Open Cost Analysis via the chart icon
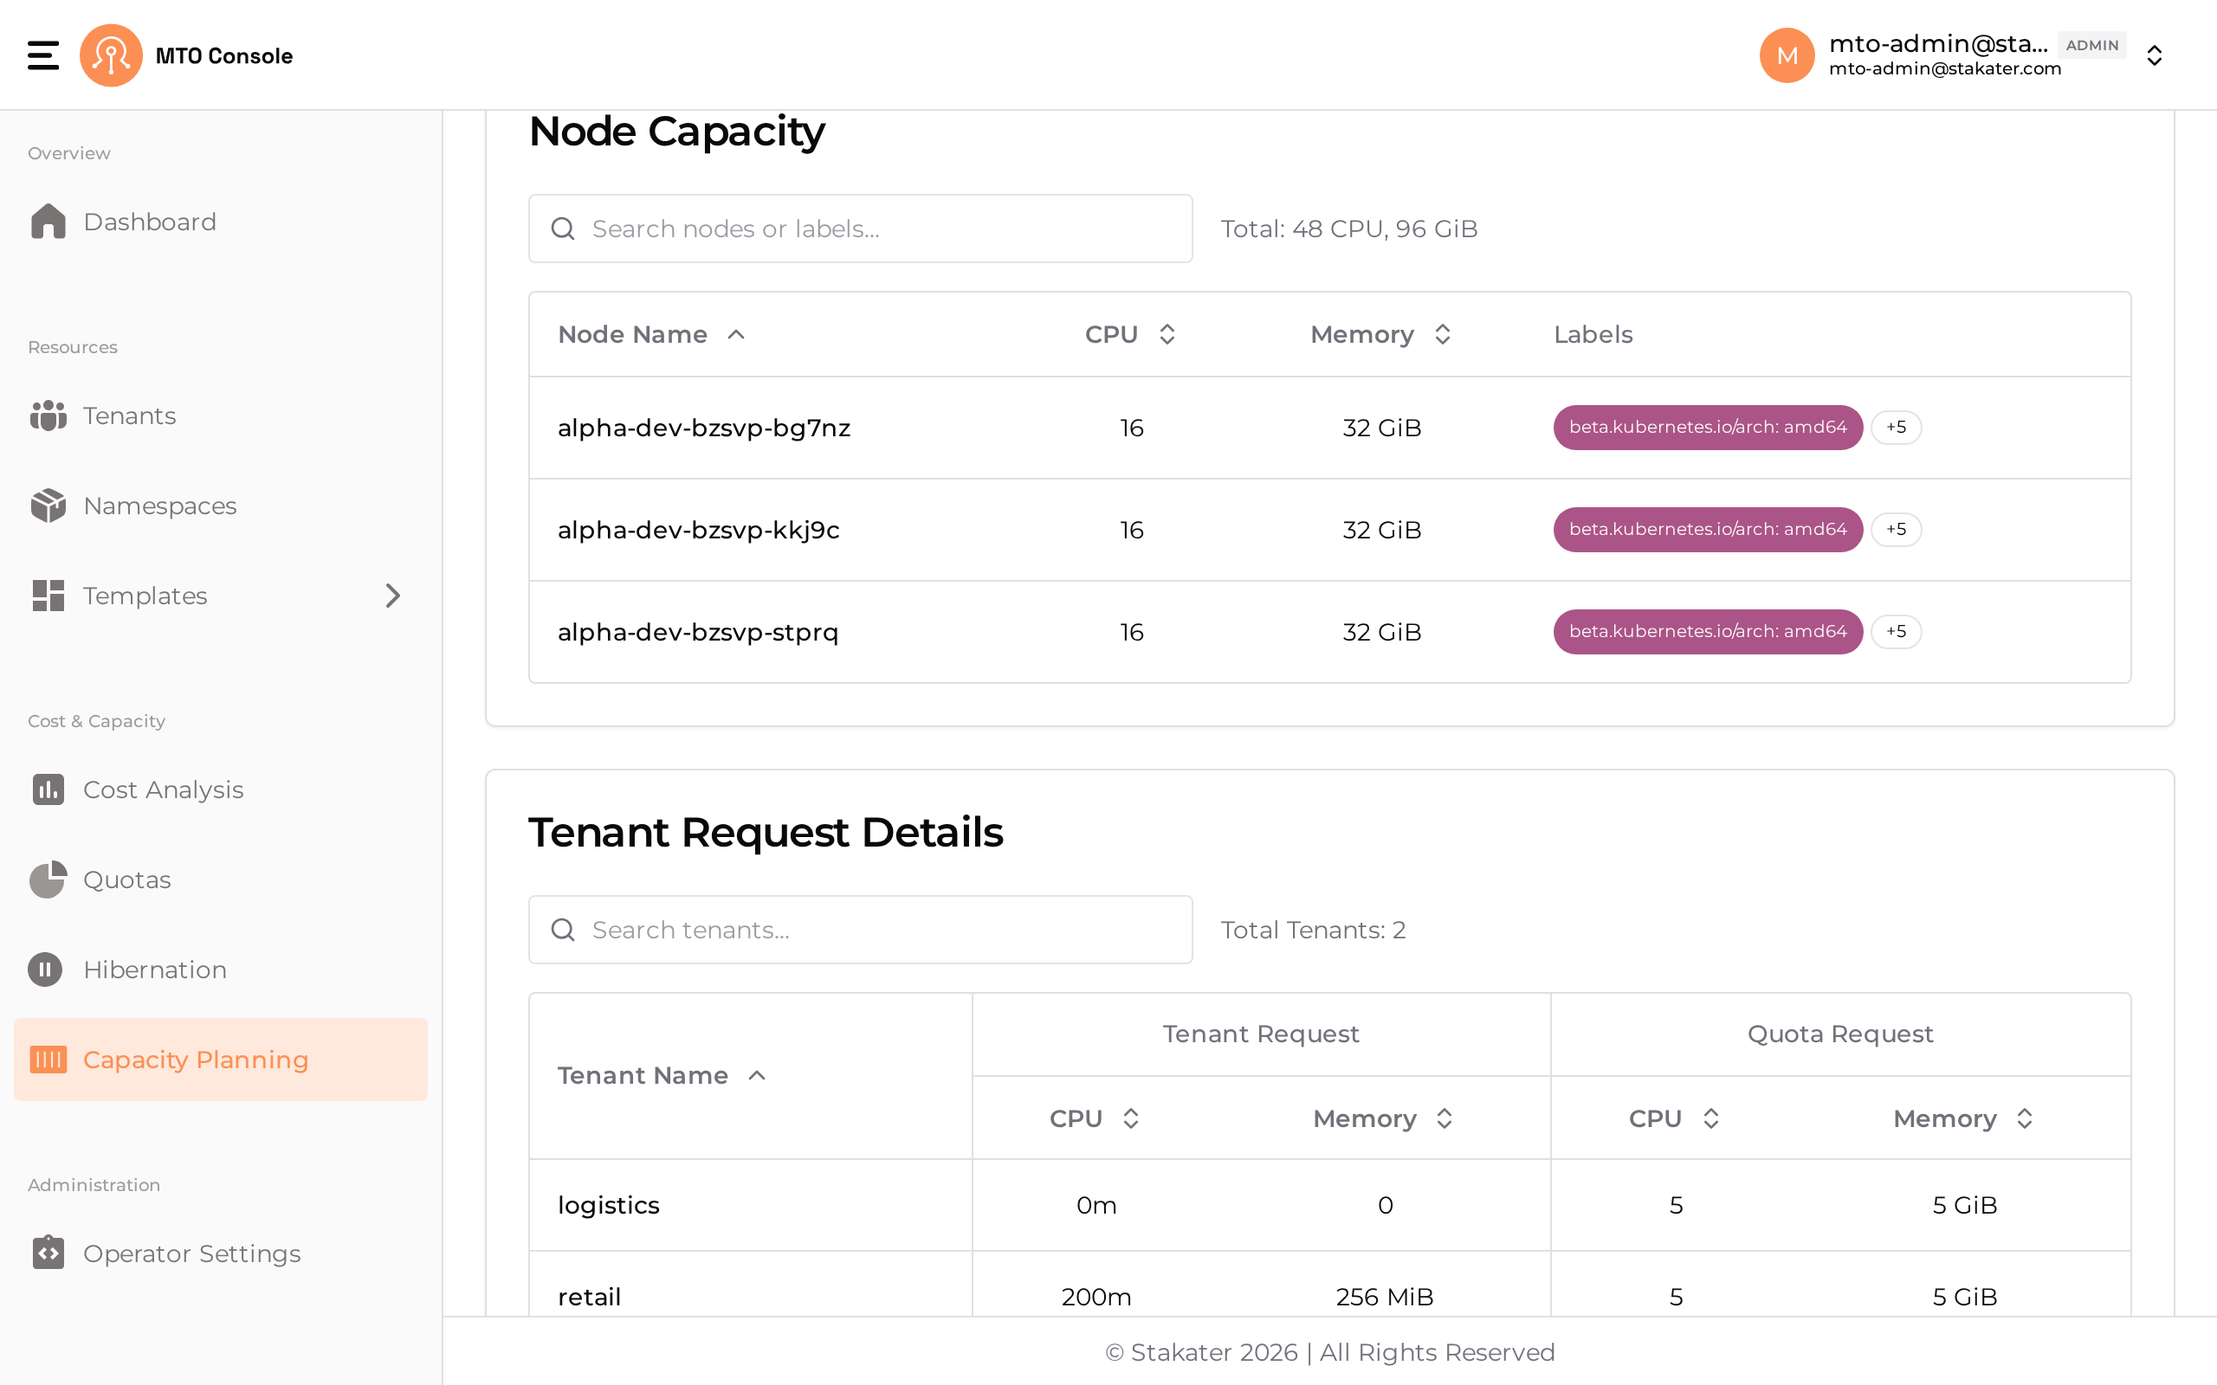 (48, 789)
